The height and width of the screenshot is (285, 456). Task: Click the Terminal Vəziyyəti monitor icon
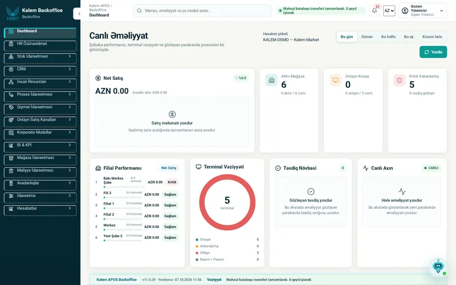[x=198, y=166]
